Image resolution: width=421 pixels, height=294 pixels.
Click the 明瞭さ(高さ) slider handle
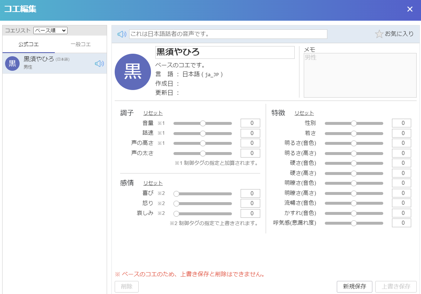click(x=354, y=193)
